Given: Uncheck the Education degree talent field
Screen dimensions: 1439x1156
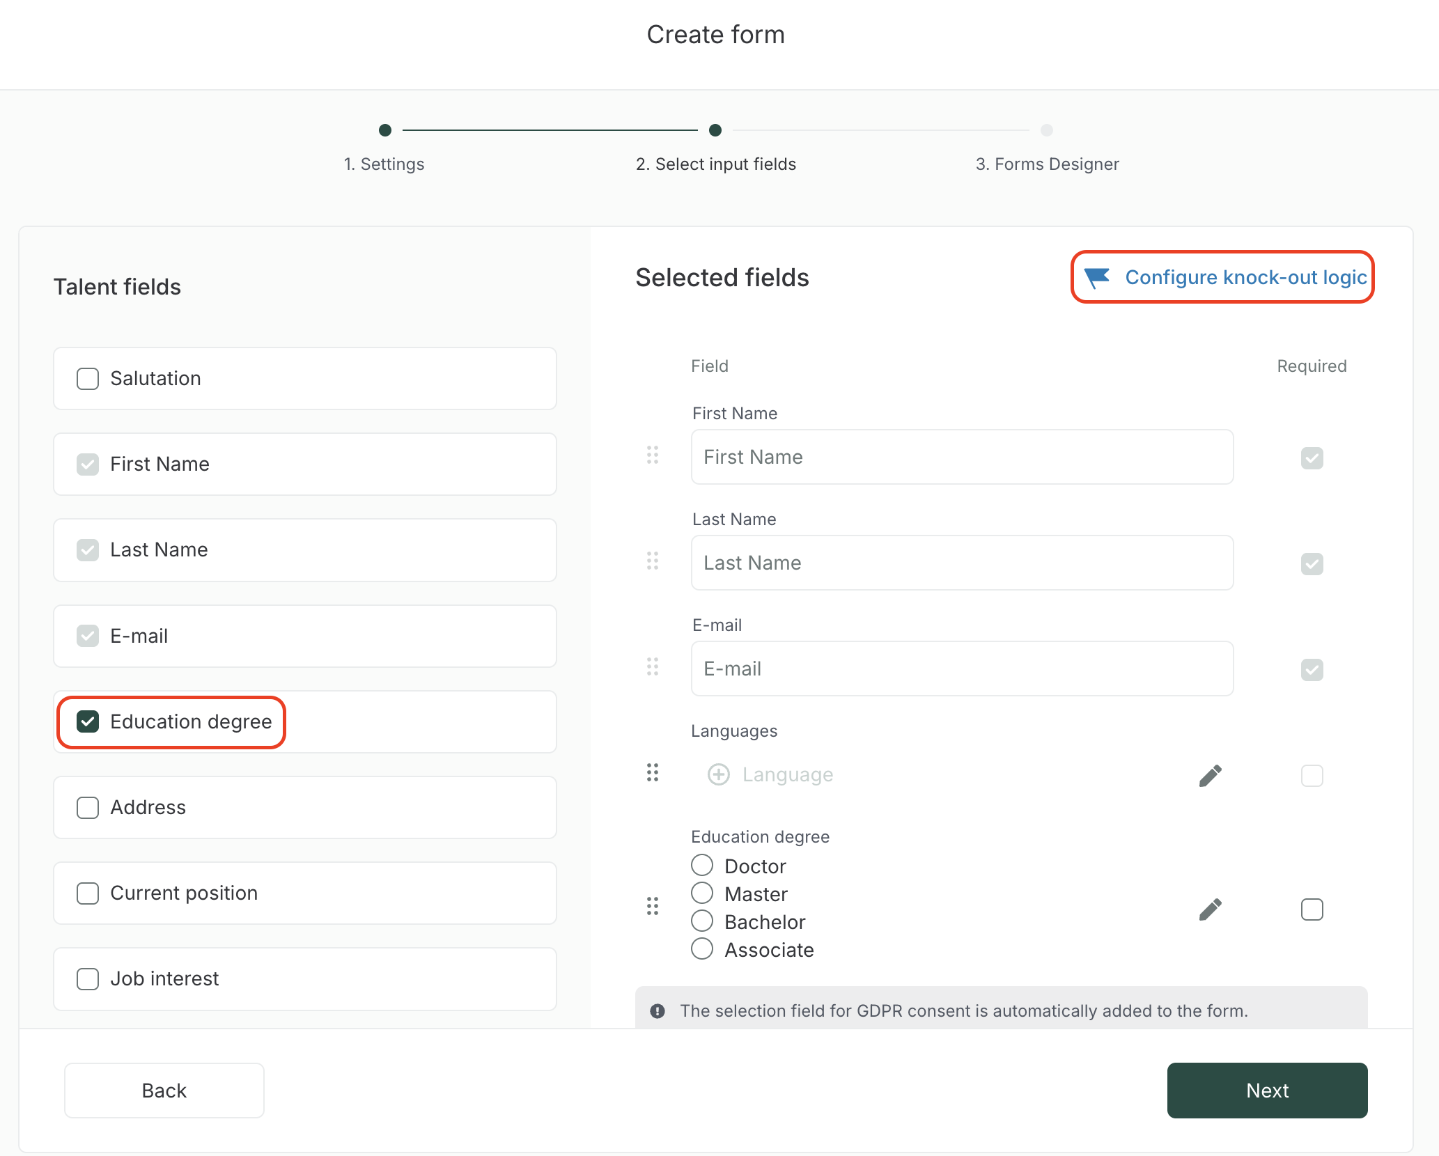Looking at the screenshot, I should pos(88,721).
